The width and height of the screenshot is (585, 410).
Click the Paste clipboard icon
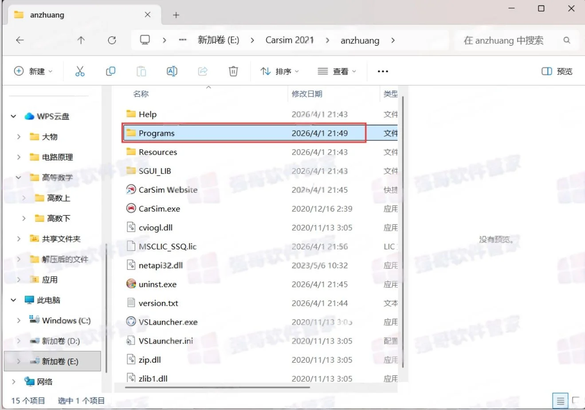point(141,71)
